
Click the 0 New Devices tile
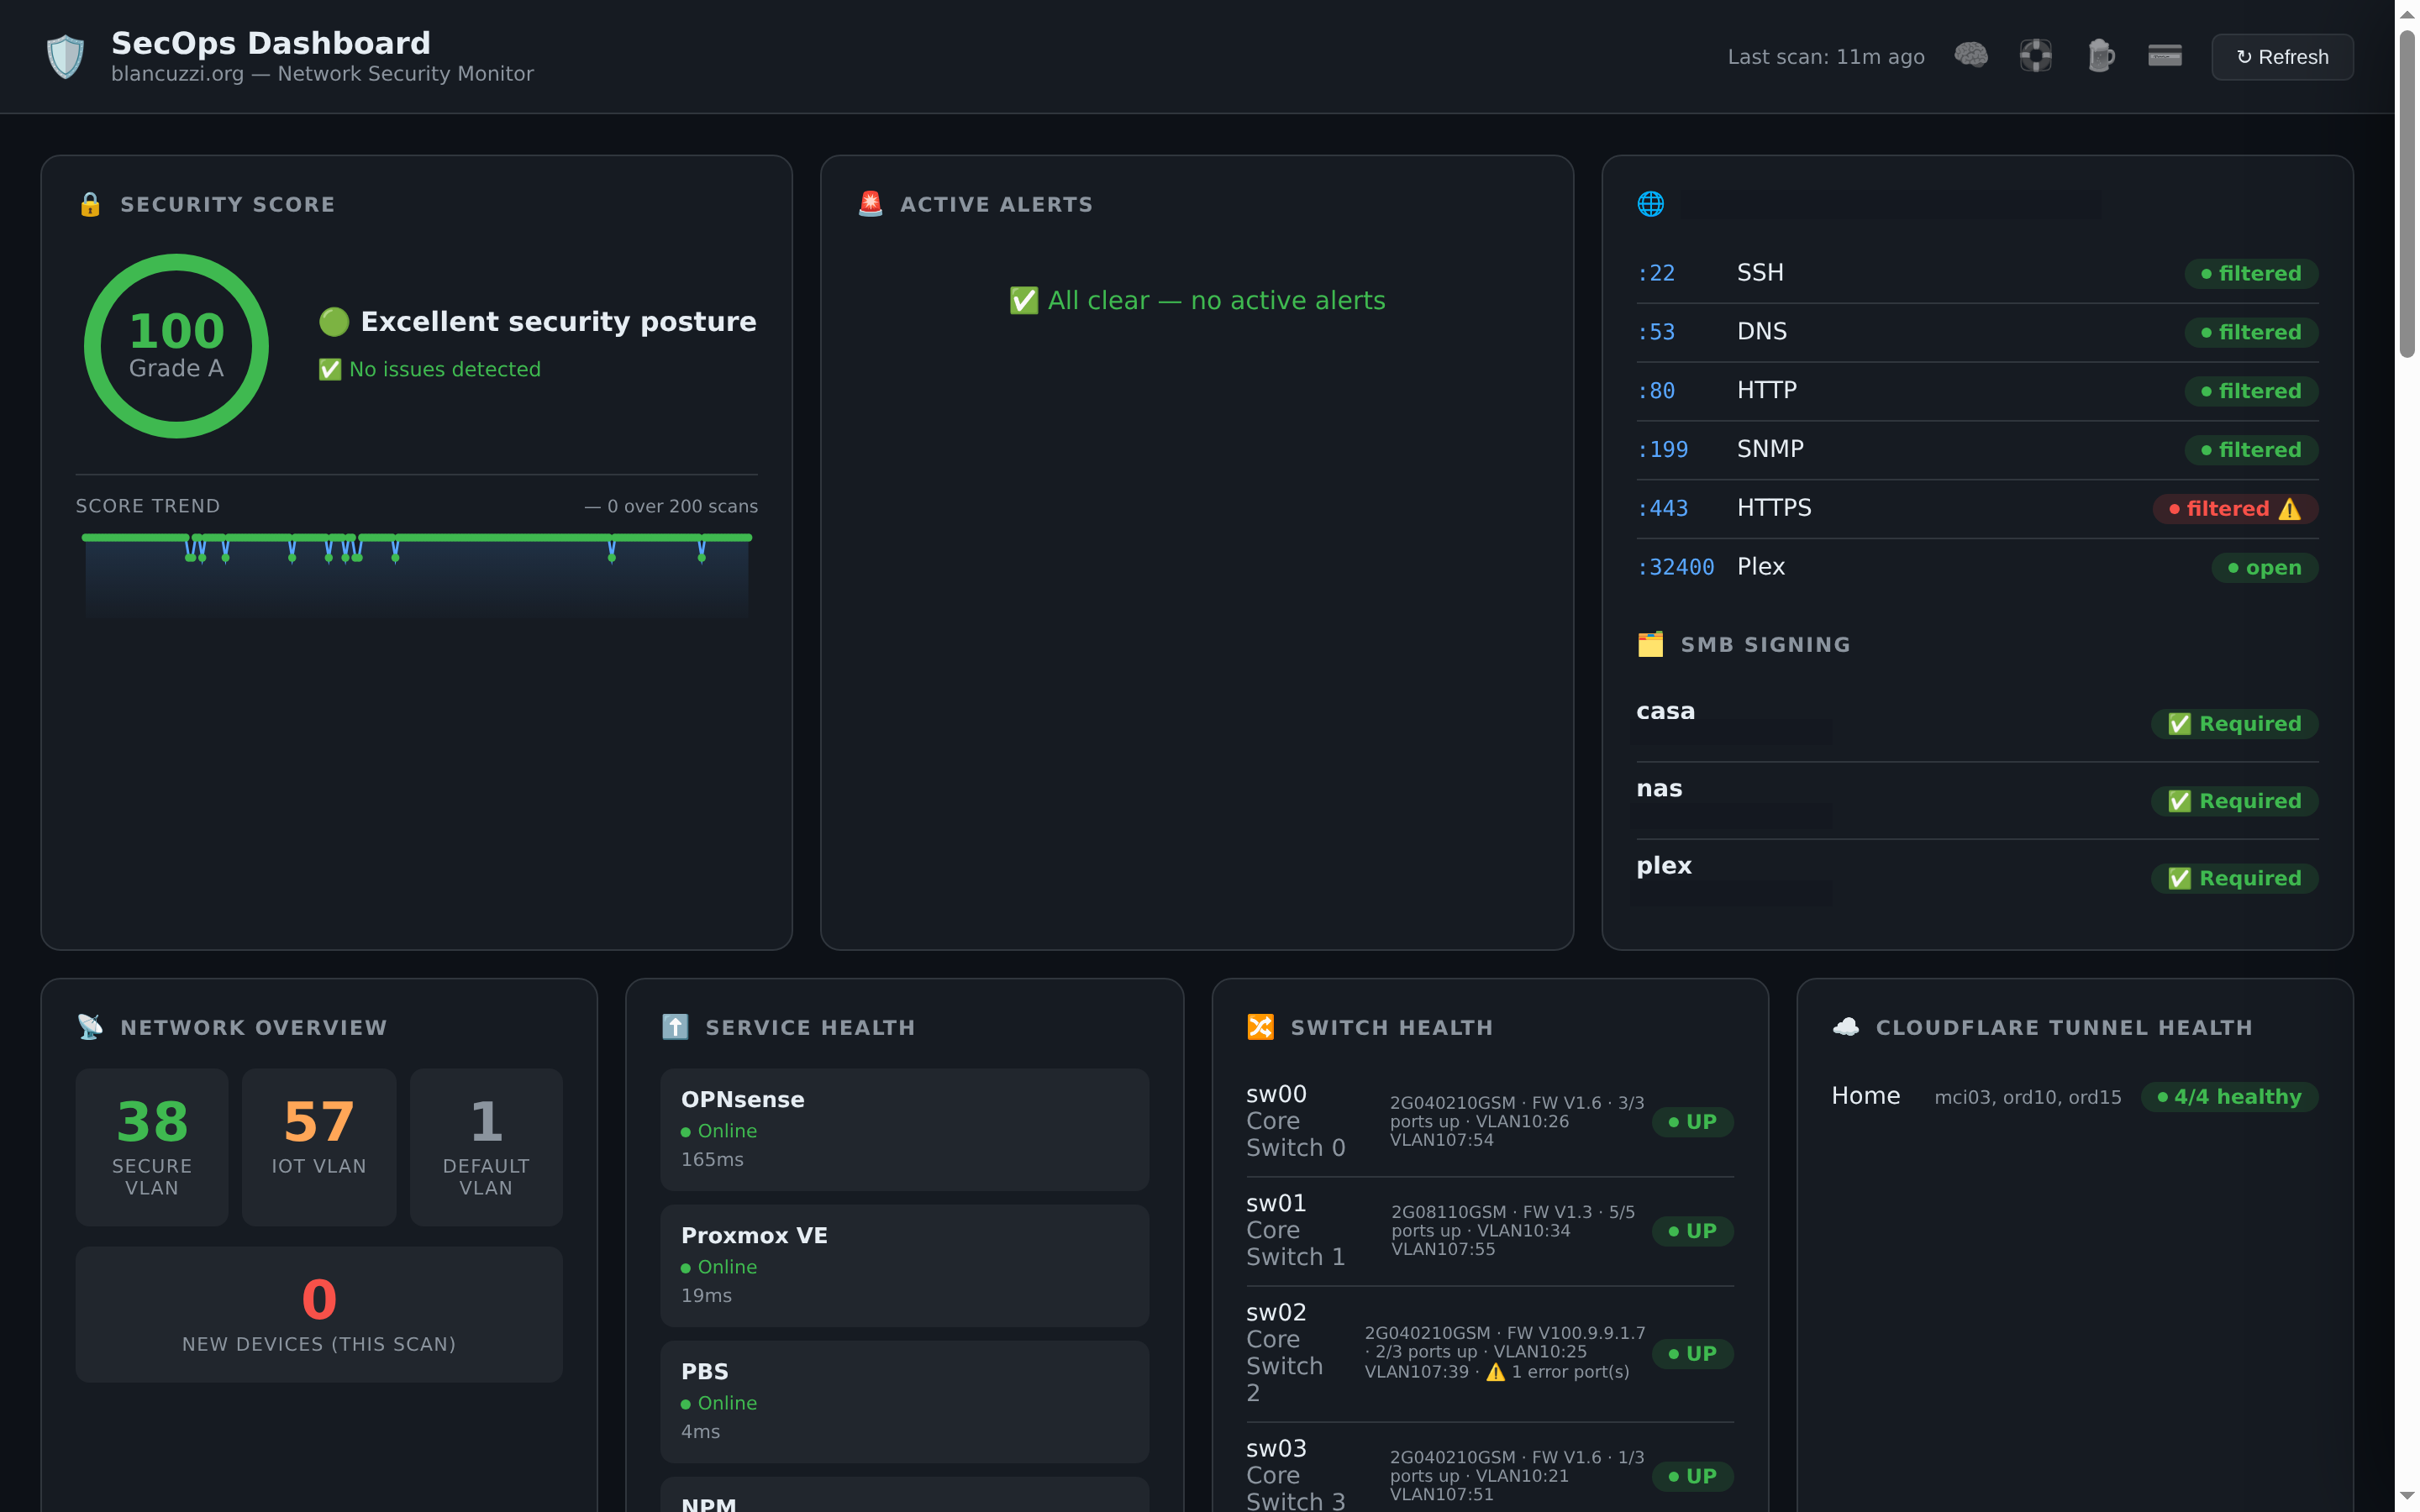pyautogui.click(x=319, y=1314)
